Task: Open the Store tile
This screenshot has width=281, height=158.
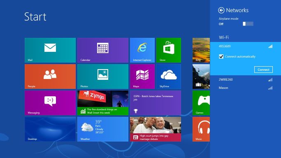Action: click(169, 50)
